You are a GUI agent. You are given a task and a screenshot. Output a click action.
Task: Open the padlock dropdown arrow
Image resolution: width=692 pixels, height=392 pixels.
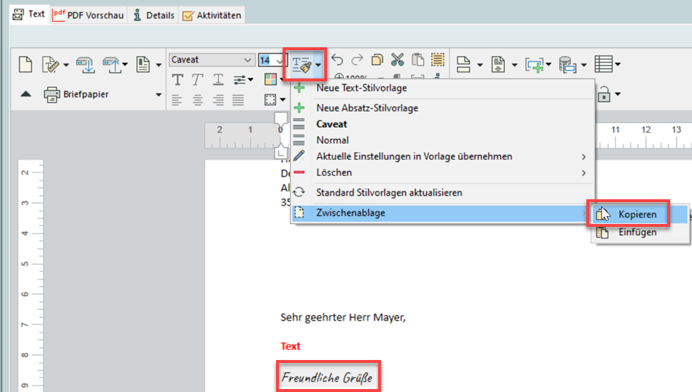click(617, 95)
